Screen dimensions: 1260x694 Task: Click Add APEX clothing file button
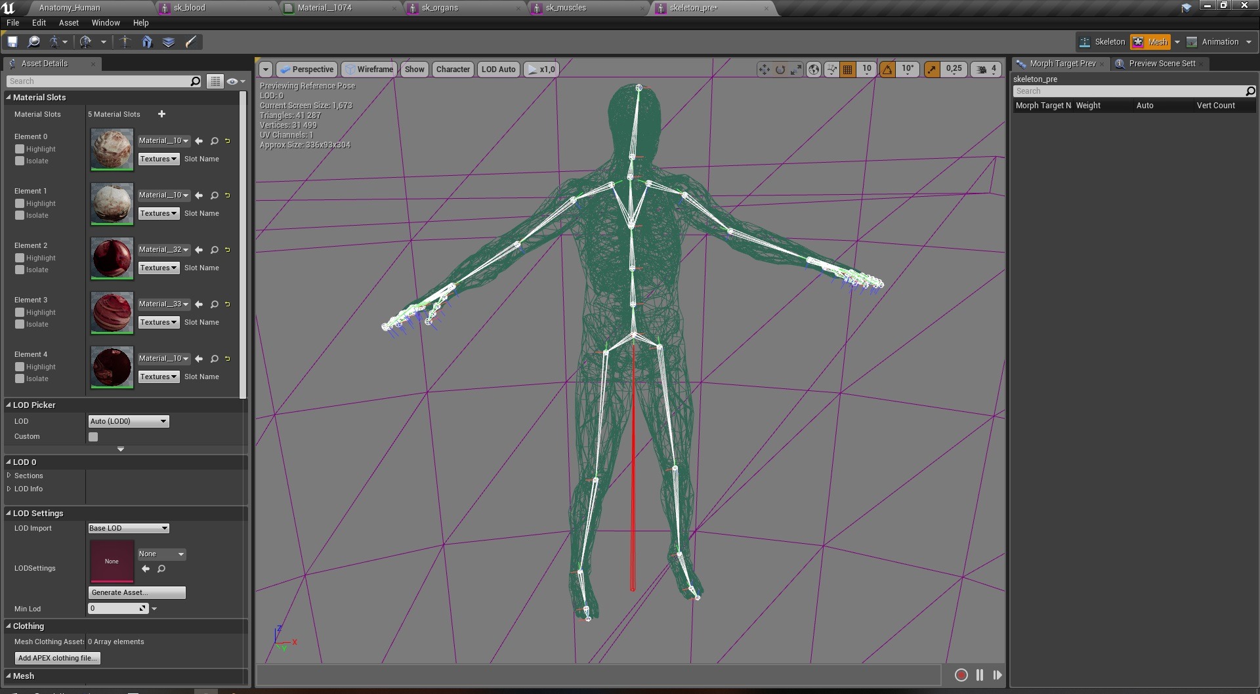[58, 658]
